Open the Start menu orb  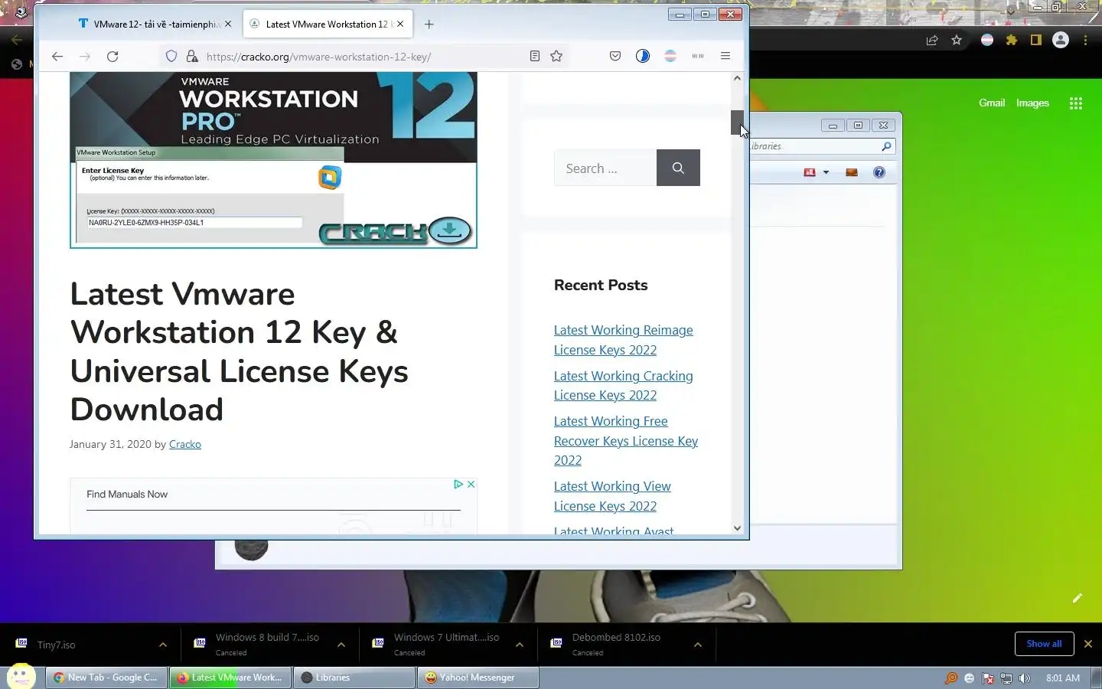pos(21,677)
